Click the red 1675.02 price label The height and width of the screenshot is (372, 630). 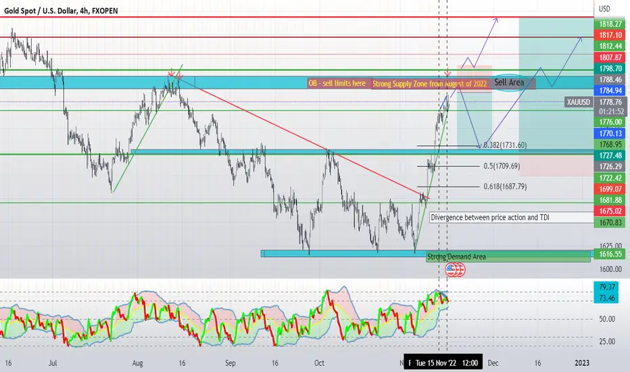[610, 211]
